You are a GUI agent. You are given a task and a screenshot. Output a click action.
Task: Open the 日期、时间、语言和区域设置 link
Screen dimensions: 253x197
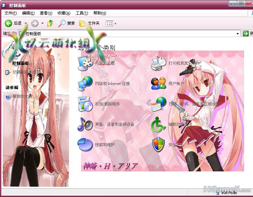coord(194,104)
